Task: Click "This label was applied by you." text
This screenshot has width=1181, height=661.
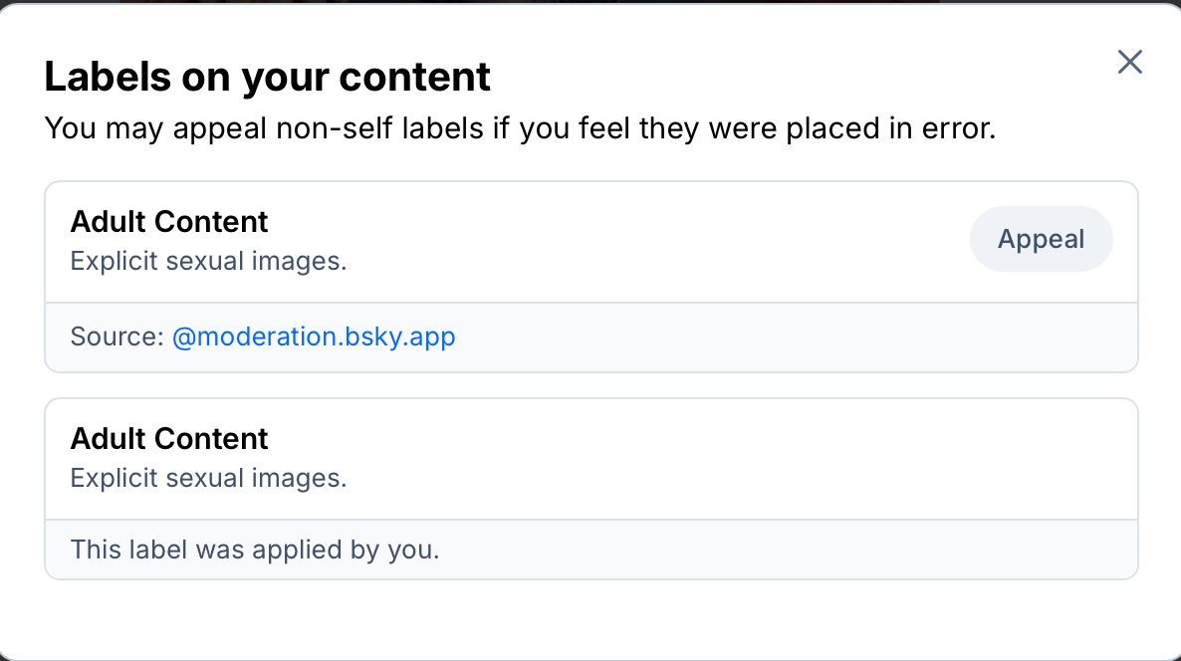Action: 255,549
